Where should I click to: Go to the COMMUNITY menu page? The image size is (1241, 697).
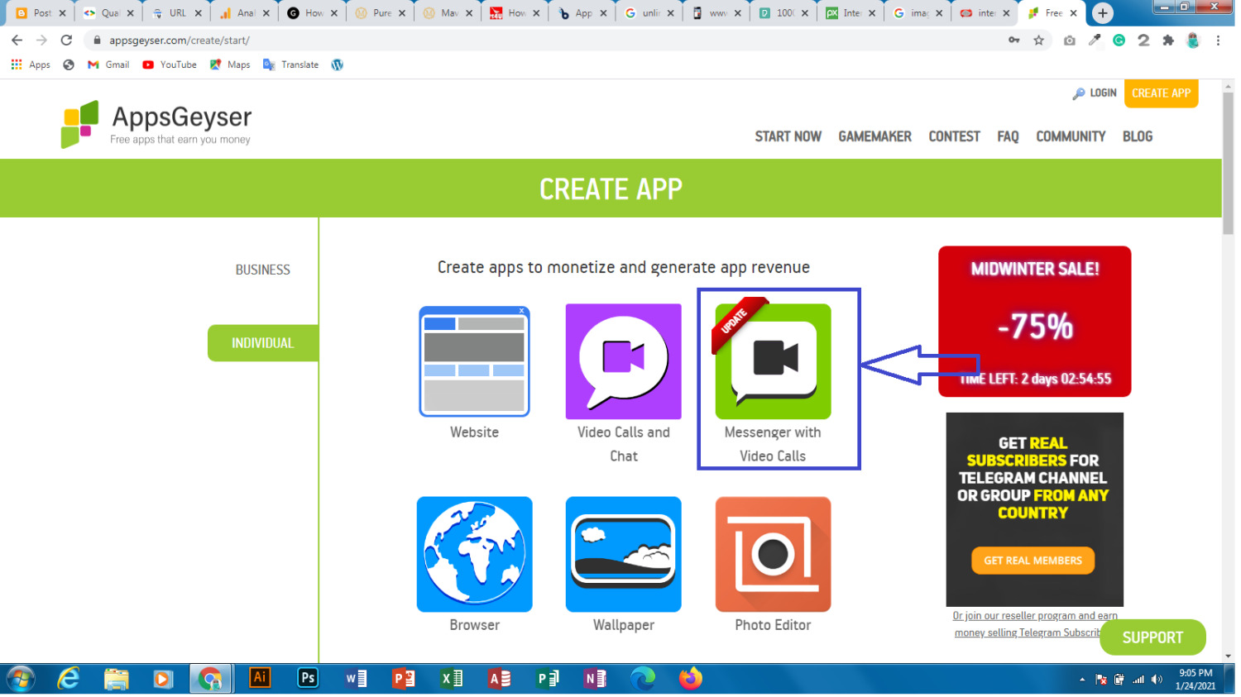[x=1071, y=136]
